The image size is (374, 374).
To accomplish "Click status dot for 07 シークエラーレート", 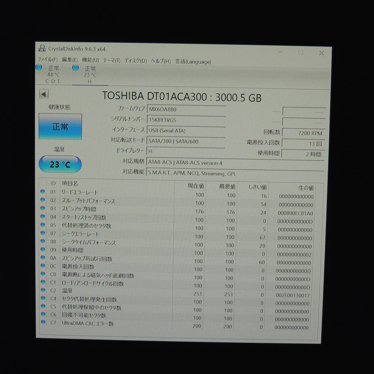I will click(x=43, y=233).
